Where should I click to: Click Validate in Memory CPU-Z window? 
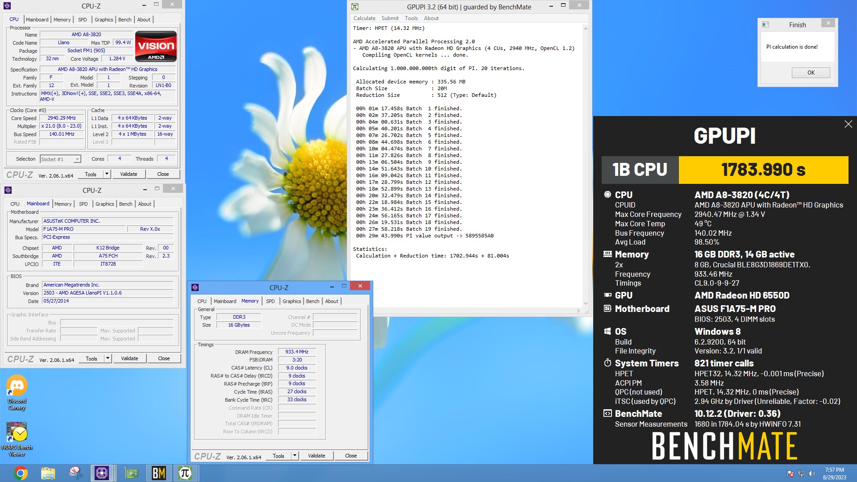point(316,456)
